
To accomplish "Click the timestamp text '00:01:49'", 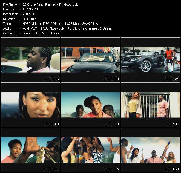I will tap(52, 124).
